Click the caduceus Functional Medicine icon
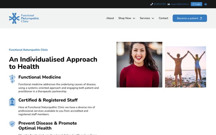216x135 pixels. click(x=12, y=79)
